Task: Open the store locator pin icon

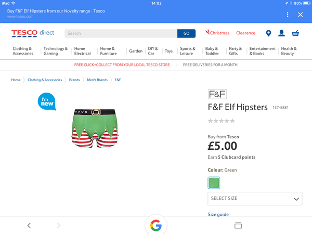Action: 268,33
